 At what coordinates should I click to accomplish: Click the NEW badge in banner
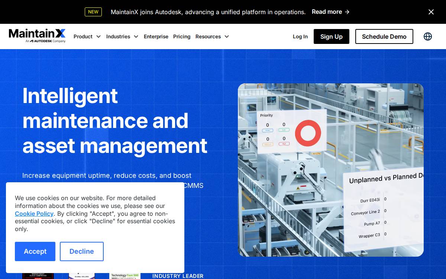click(x=93, y=12)
